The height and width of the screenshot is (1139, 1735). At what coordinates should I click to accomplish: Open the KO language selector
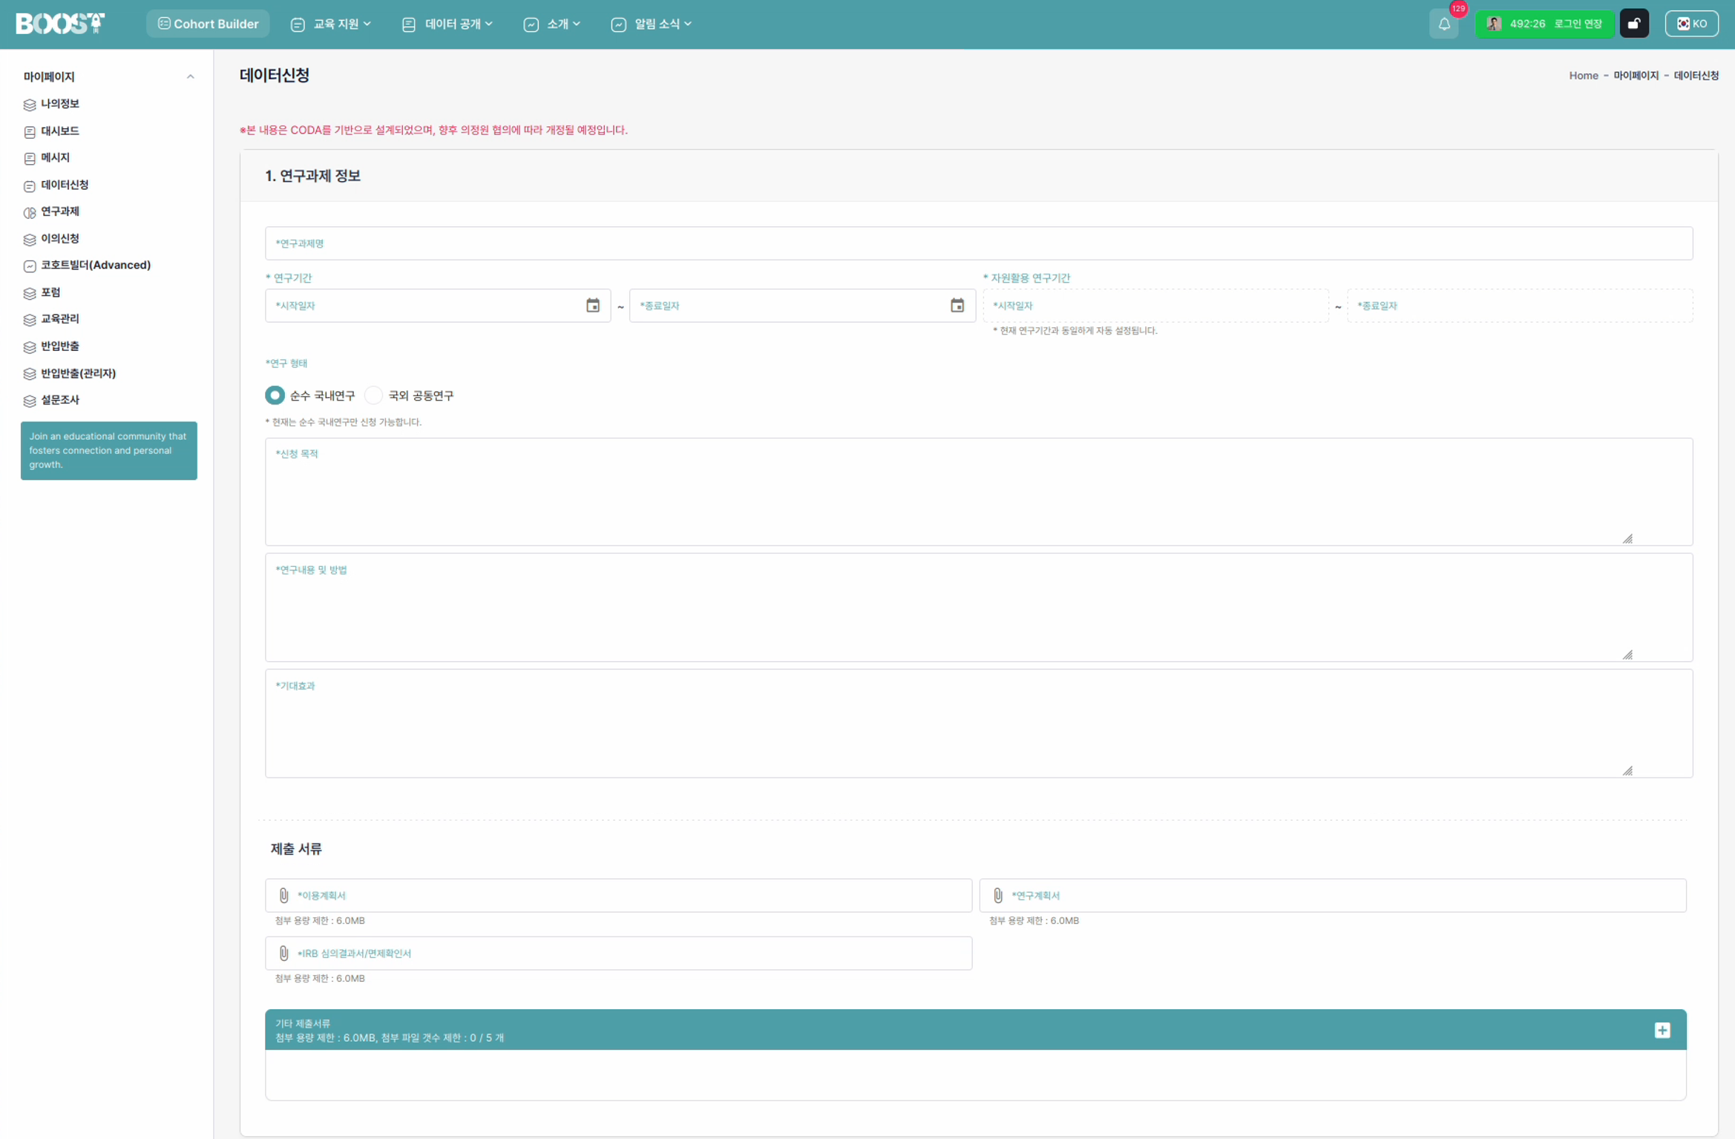(1691, 24)
